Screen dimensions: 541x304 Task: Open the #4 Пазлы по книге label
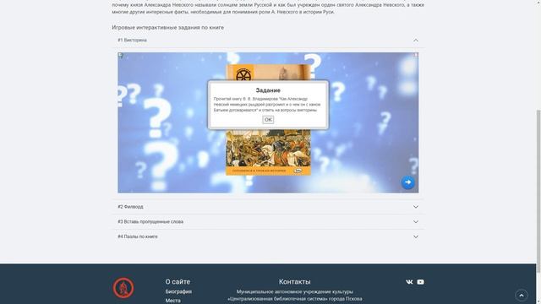pyautogui.click(x=138, y=236)
